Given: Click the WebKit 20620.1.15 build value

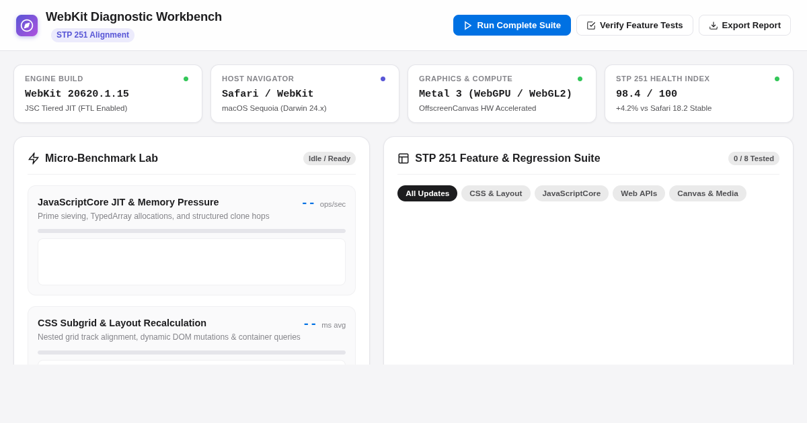Looking at the screenshot, I should coord(77,94).
